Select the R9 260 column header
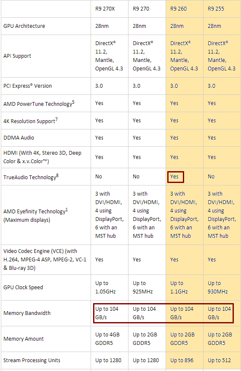Screen dimensions: 241x371 point(178,9)
